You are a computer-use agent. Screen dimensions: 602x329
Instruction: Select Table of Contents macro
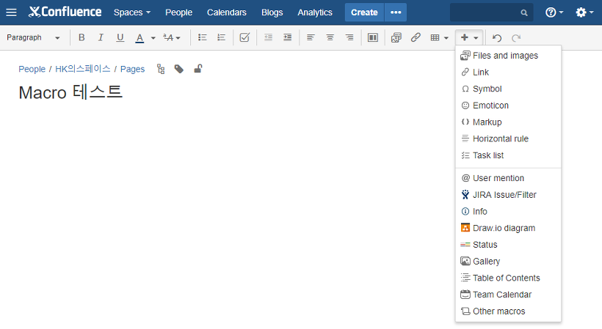pos(508,278)
